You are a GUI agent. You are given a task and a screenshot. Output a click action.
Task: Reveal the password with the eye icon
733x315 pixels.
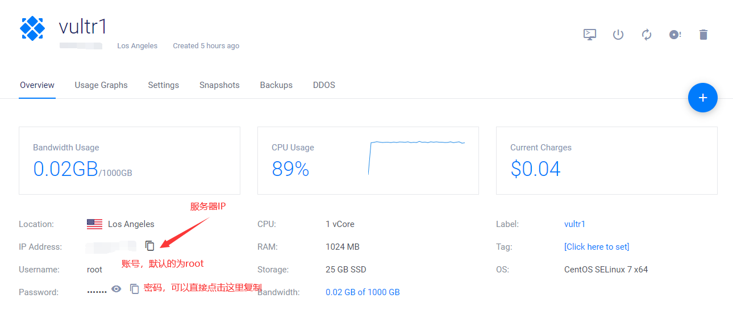click(x=116, y=289)
